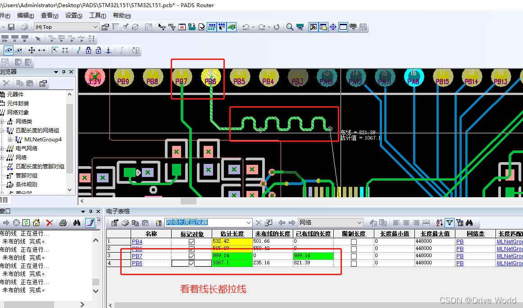The width and height of the screenshot is (523, 308).
Task: Select 管脚对组 in the project browser tree
Action: [x=26, y=176]
